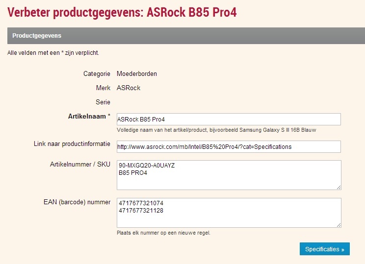Image resolution: width=365 pixels, height=264 pixels.
Task: Click the Samsung Galaxy example hint text
Action: pyautogui.click(x=216, y=130)
